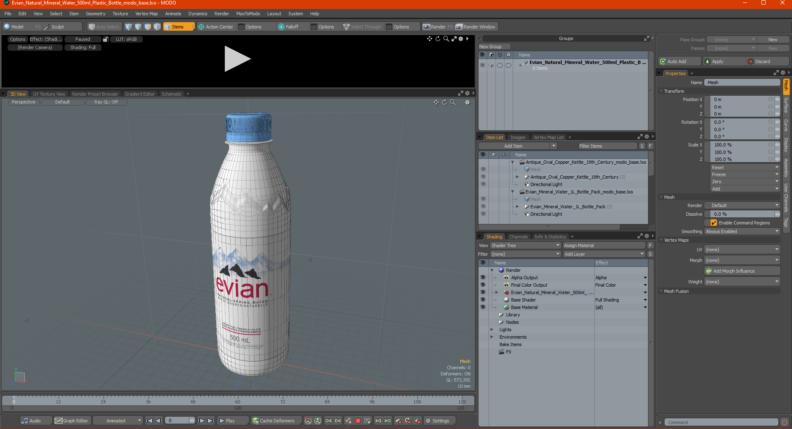Click 3D viewport rotate icon
792x429 pixels.
444,102
